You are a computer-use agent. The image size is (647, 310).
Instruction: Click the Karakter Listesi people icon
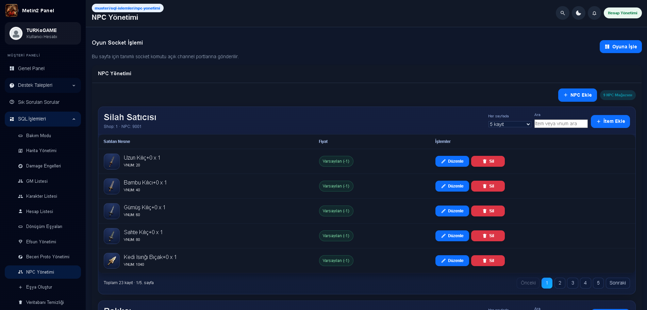[x=20, y=196]
